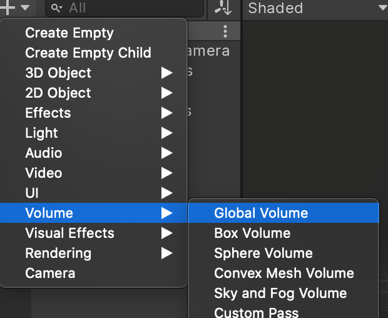This screenshot has height=318, width=388.
Task: Open the Shaded draw mode dropdown
Action: coord(316,8)
